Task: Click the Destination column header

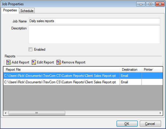Action: [x=131, y=70]
